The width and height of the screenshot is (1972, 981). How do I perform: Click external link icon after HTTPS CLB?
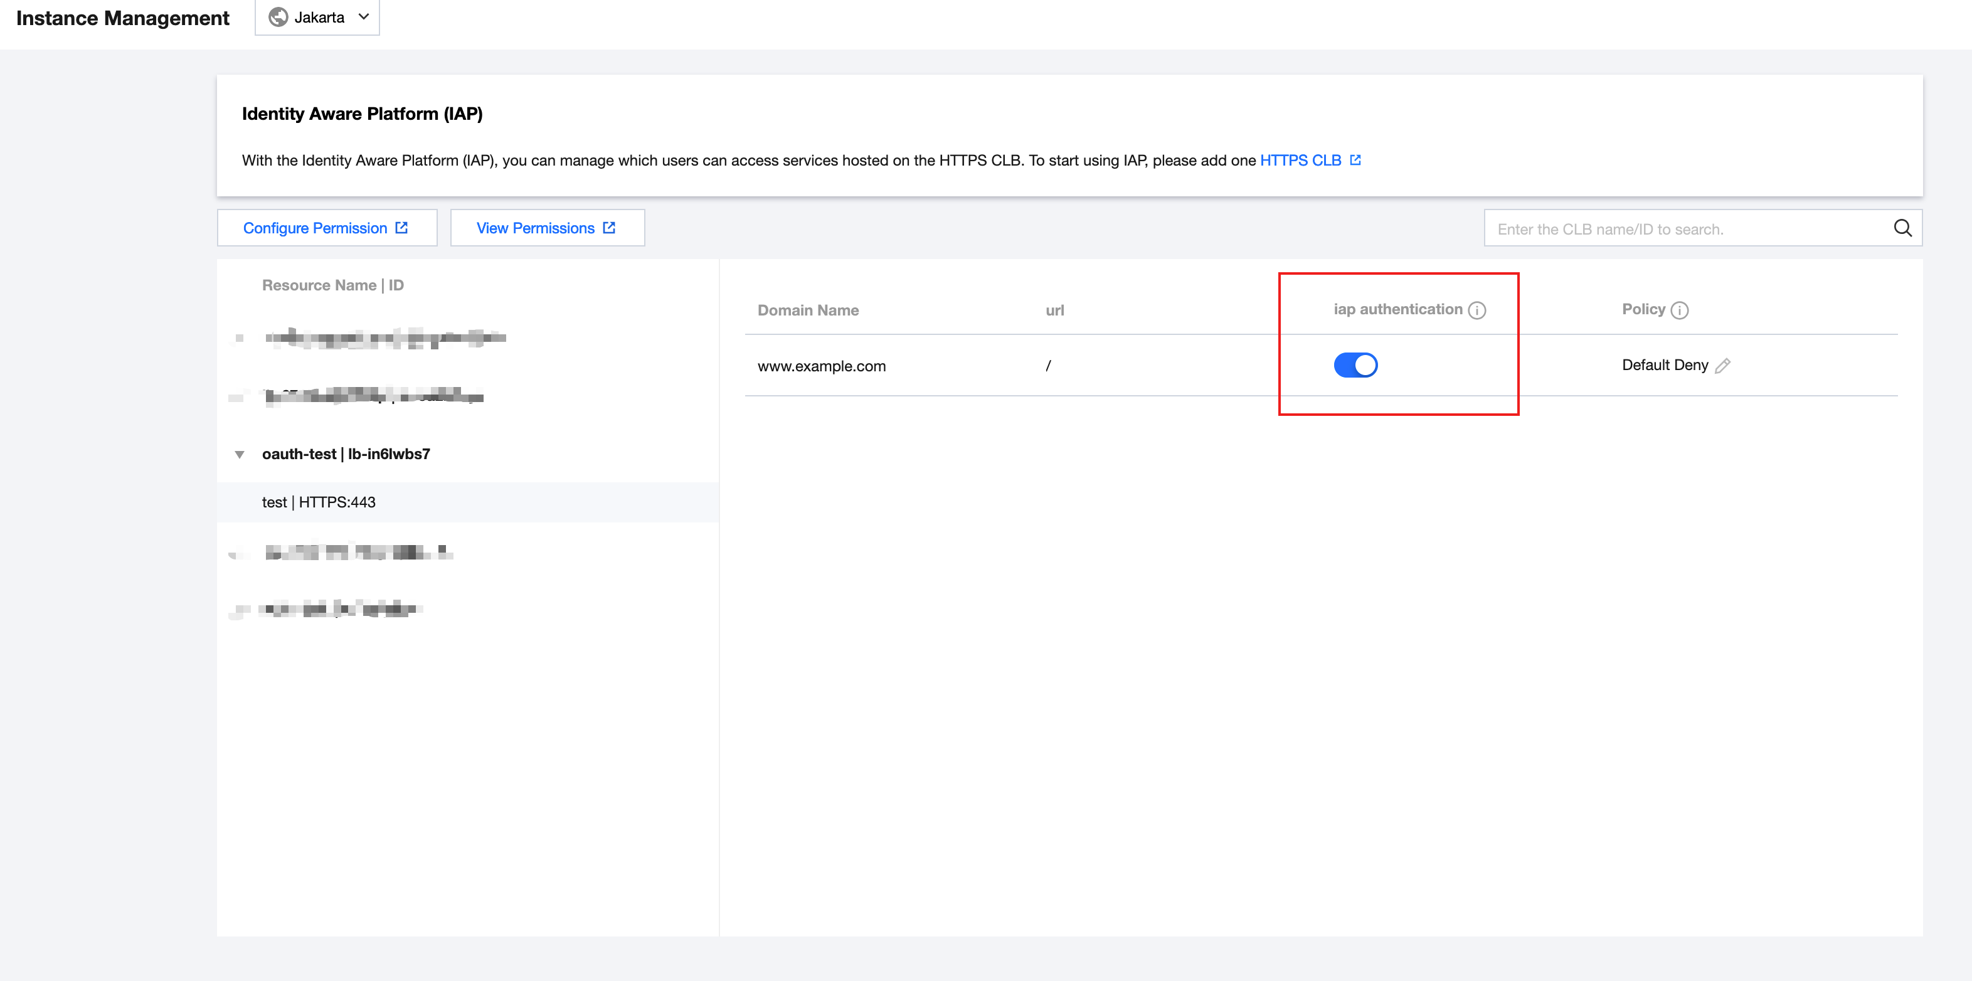point(1355,160)
